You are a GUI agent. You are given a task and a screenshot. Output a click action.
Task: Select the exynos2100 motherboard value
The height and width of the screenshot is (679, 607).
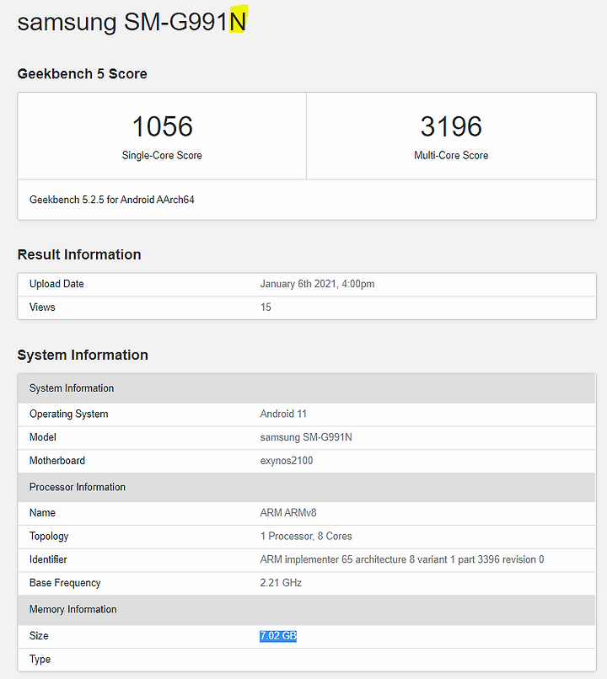coord(287,461)
